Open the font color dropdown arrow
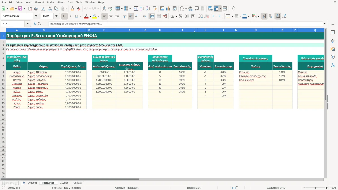Viewport: 338px width, 190px height. 90,16
